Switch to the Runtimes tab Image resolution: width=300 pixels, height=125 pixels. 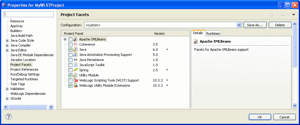(x=213, y=34)
